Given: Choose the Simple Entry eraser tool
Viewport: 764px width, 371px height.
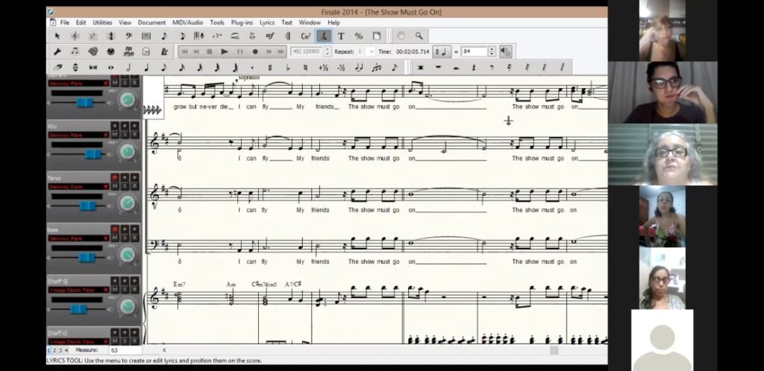Looking at the screenshot, I should click(x=57, y=68).
